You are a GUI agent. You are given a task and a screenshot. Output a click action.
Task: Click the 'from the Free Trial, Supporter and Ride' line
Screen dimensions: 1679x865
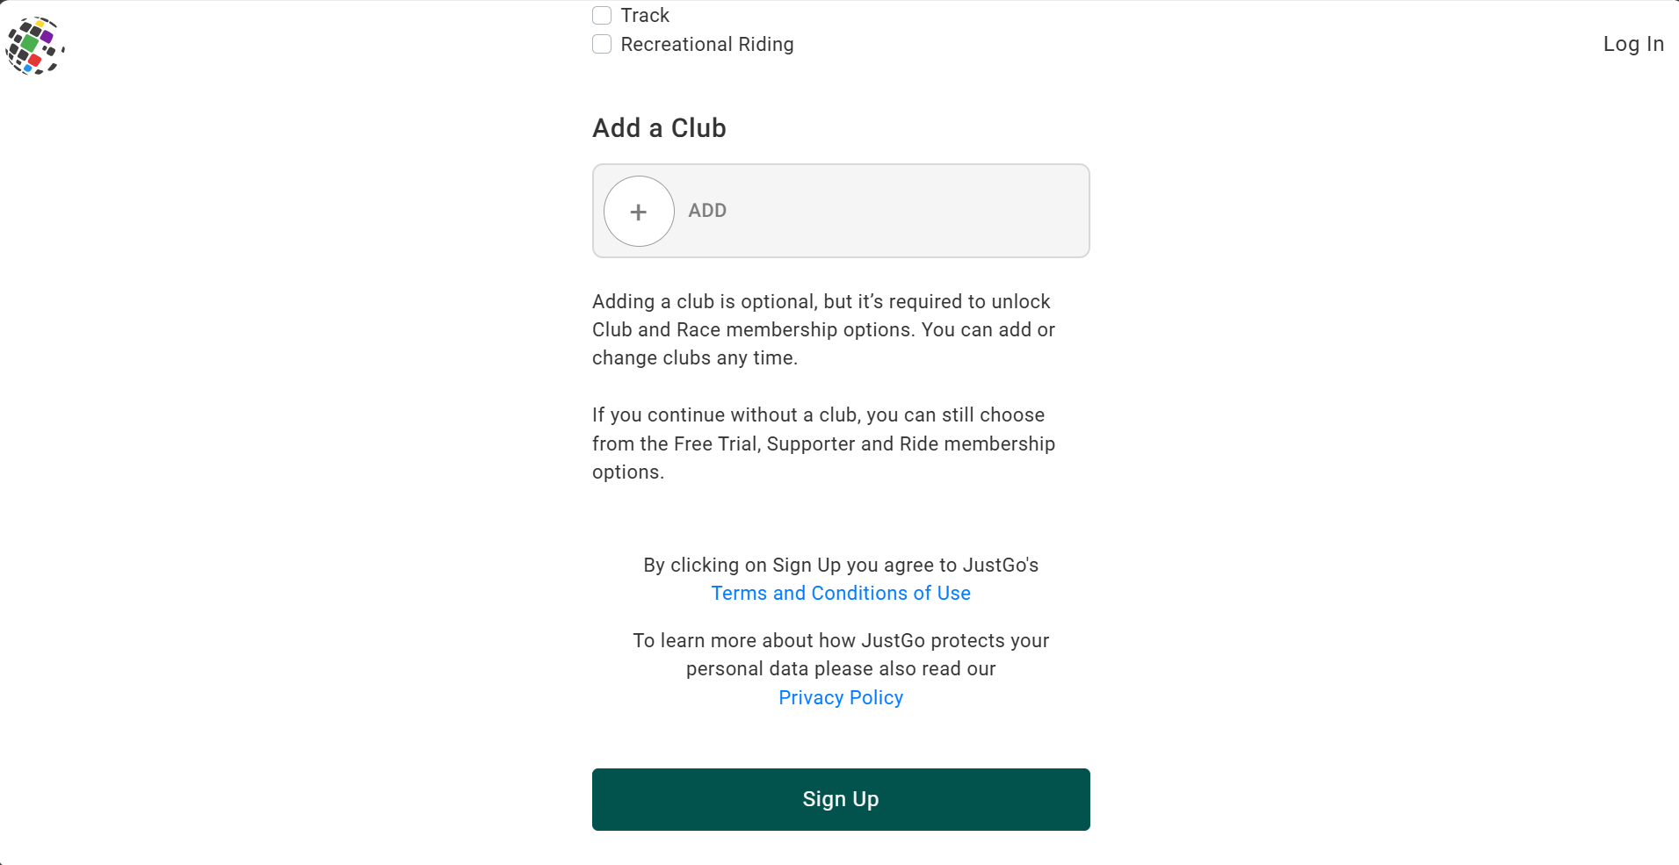click(x=823, y=443)
